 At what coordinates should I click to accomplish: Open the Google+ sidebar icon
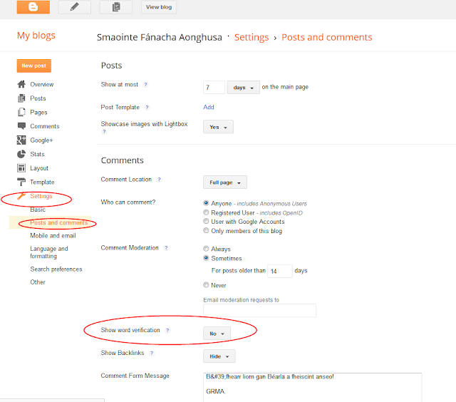tap(21, 140)
